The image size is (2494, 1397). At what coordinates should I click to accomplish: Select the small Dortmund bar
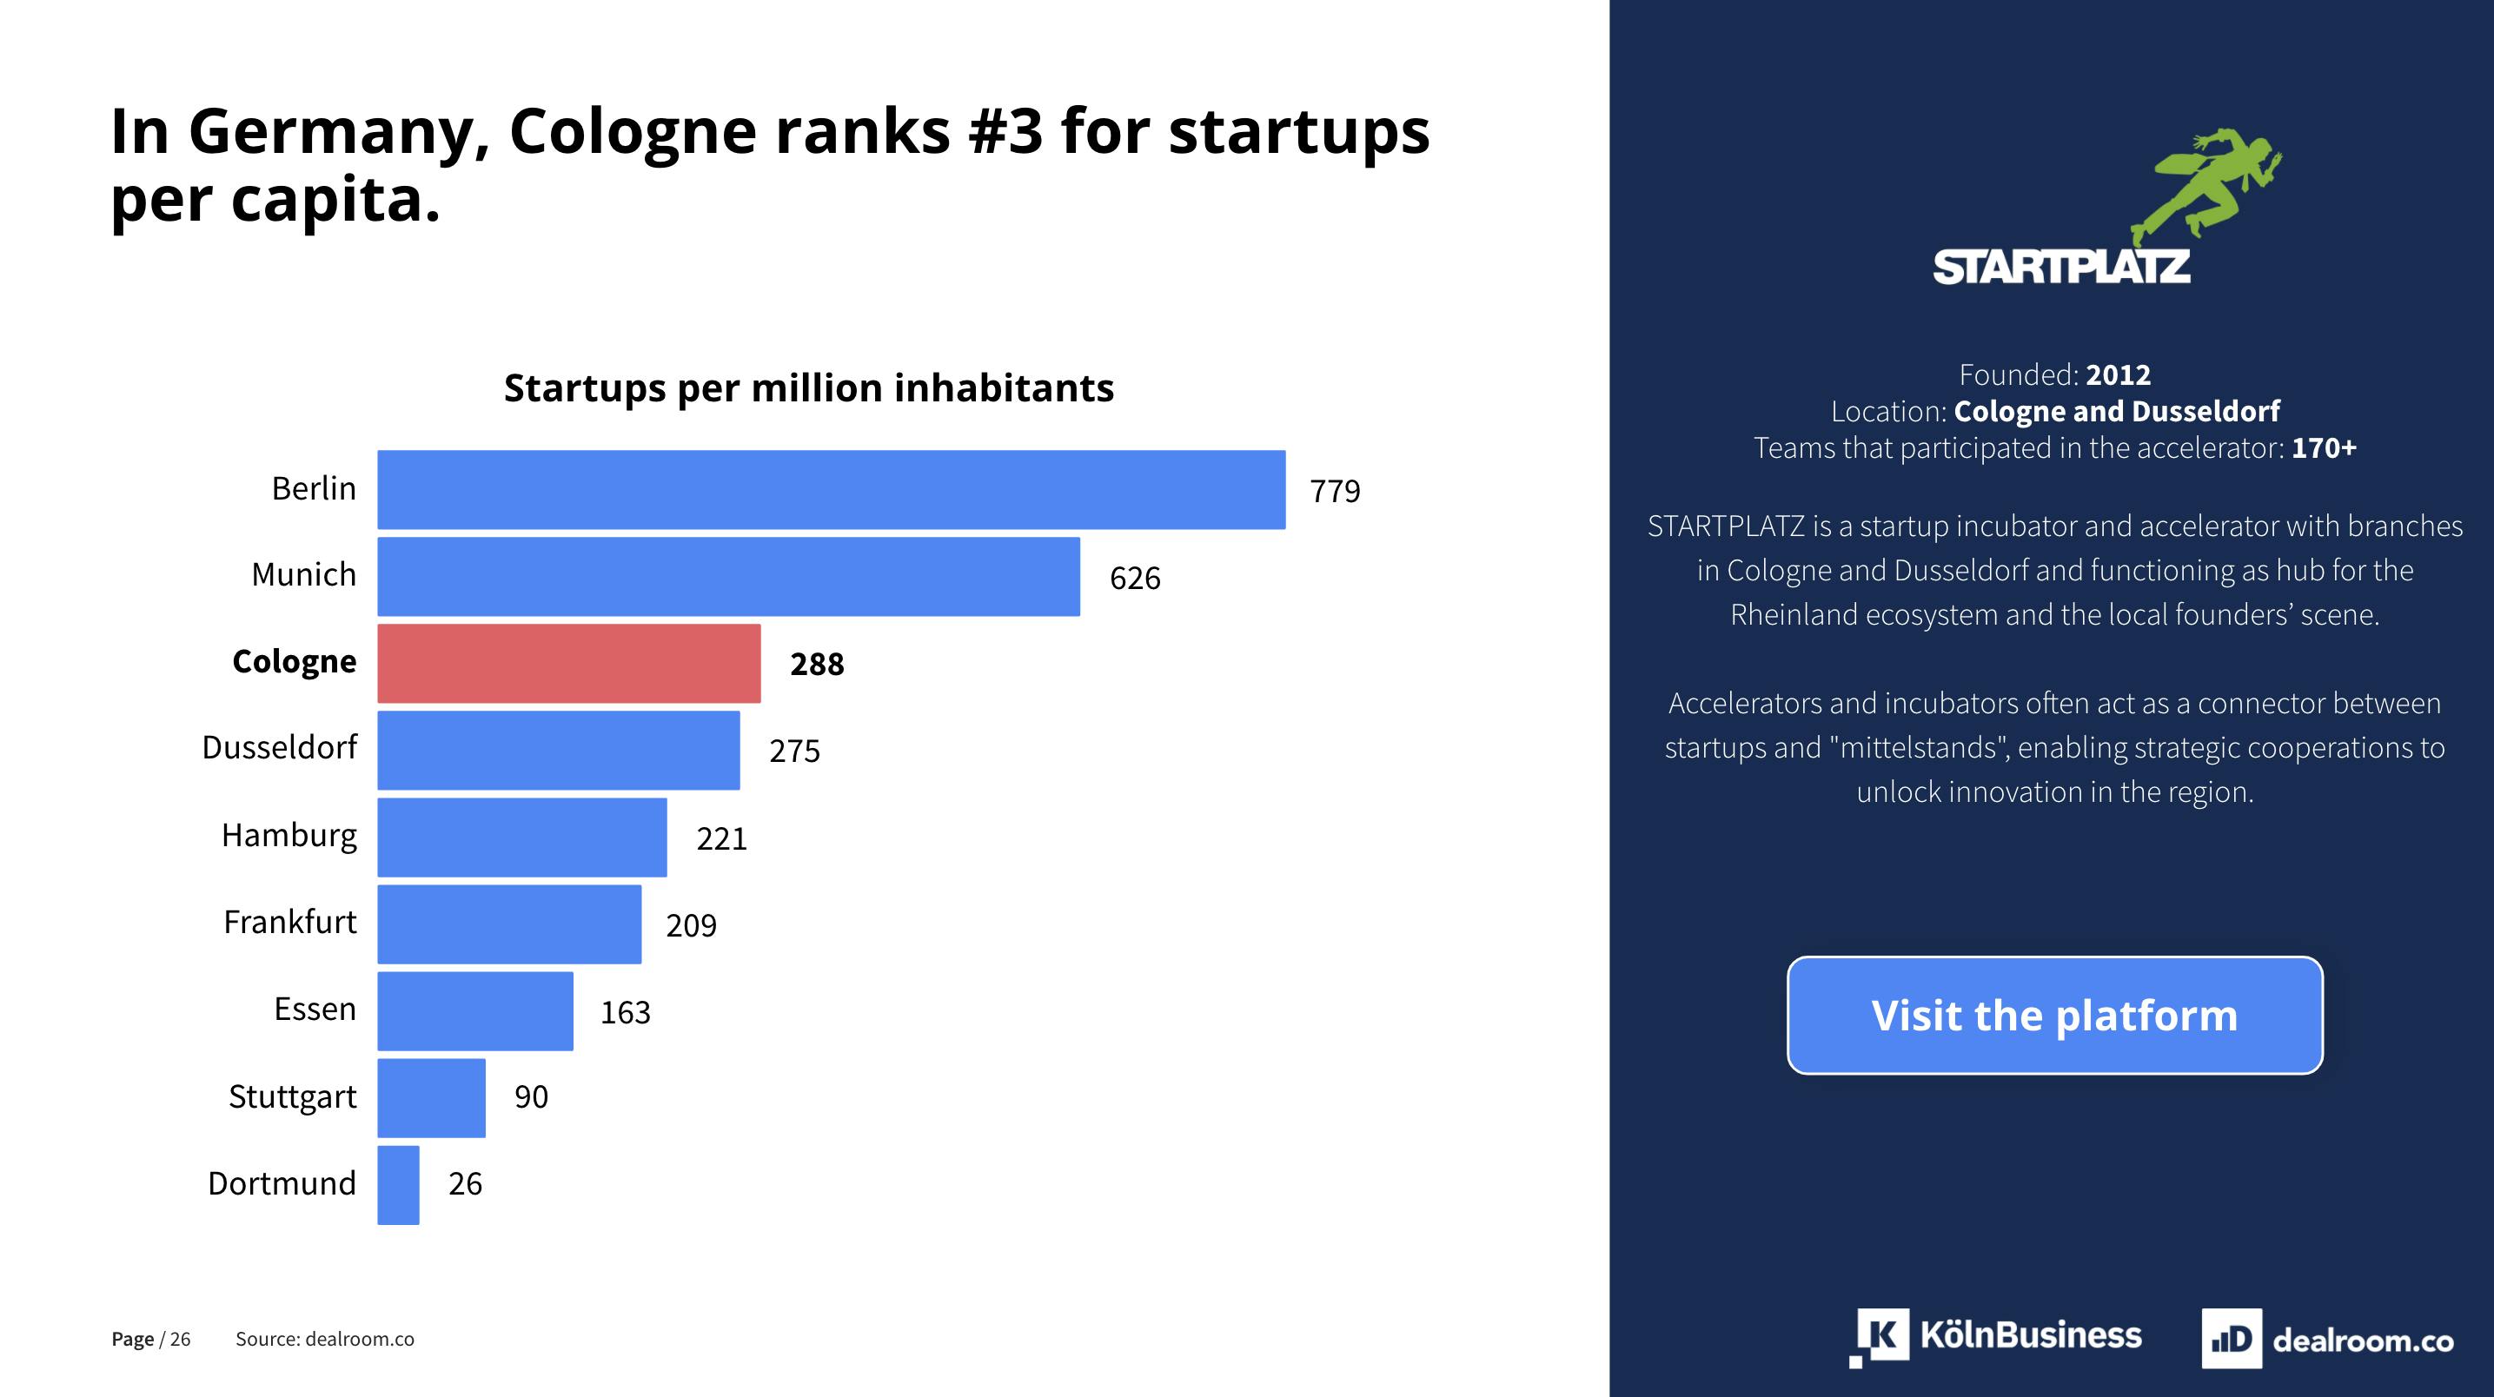click(x=398, y=1185)
